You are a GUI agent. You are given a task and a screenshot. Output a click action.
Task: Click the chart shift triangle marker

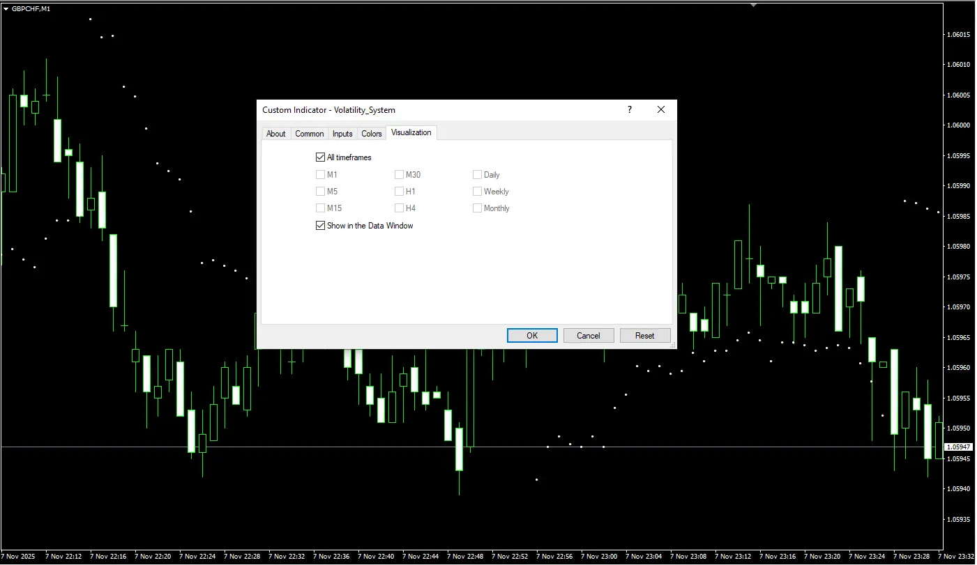[753, 4]
